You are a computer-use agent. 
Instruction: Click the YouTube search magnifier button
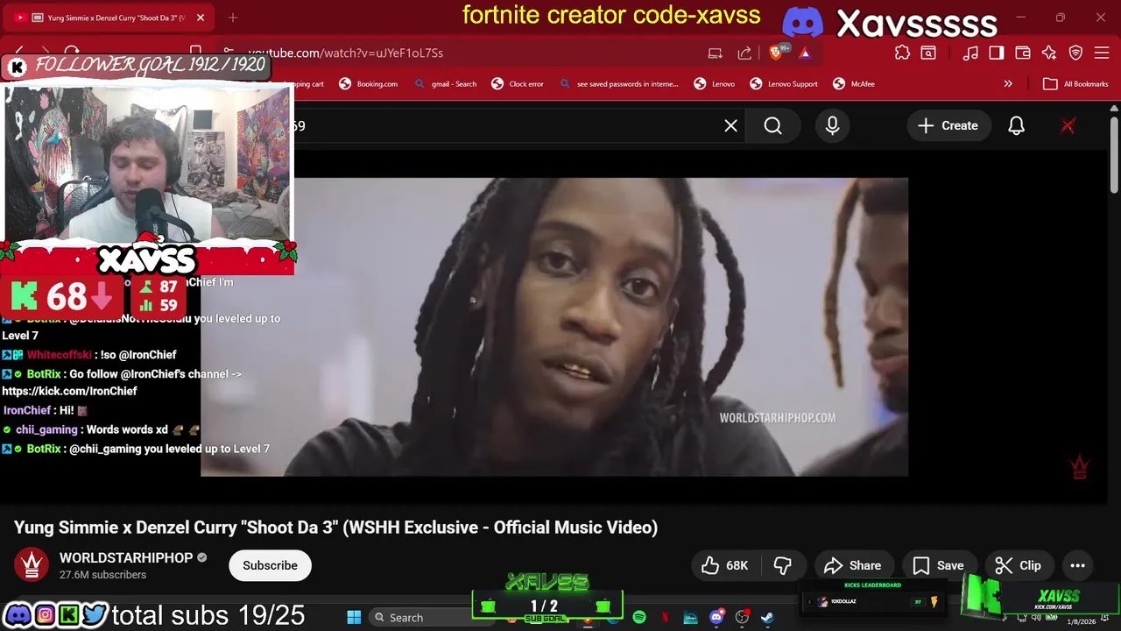(772, 125)
